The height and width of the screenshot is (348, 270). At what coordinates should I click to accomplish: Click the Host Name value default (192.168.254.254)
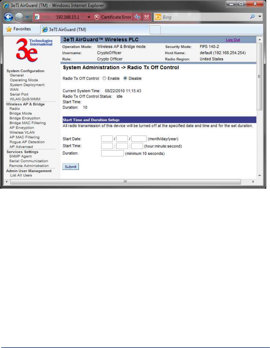[222, 53]
